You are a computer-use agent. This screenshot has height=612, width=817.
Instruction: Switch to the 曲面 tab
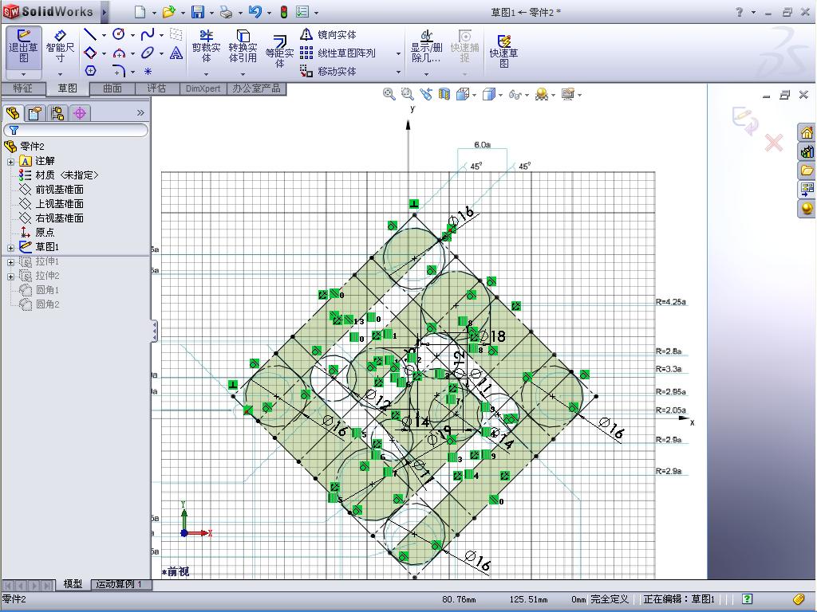[x=112, y=88]
